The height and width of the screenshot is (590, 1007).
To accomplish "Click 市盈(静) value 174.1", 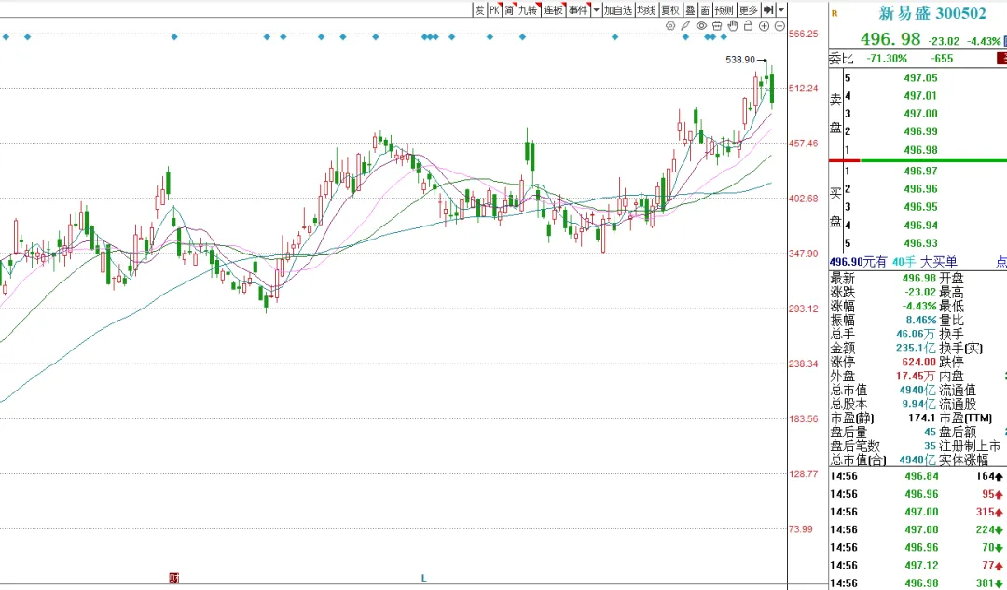I will pyautogui.click(x=921, y=418).
